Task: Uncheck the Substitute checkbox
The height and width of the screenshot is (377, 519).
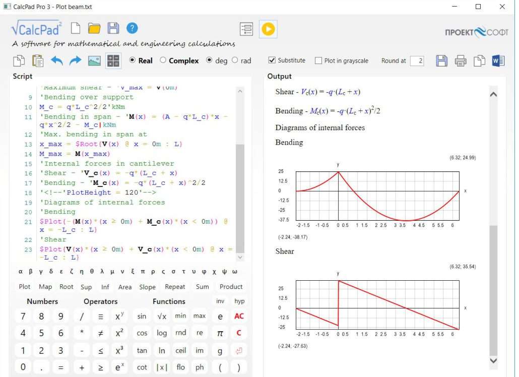Action: click(272, 60)
